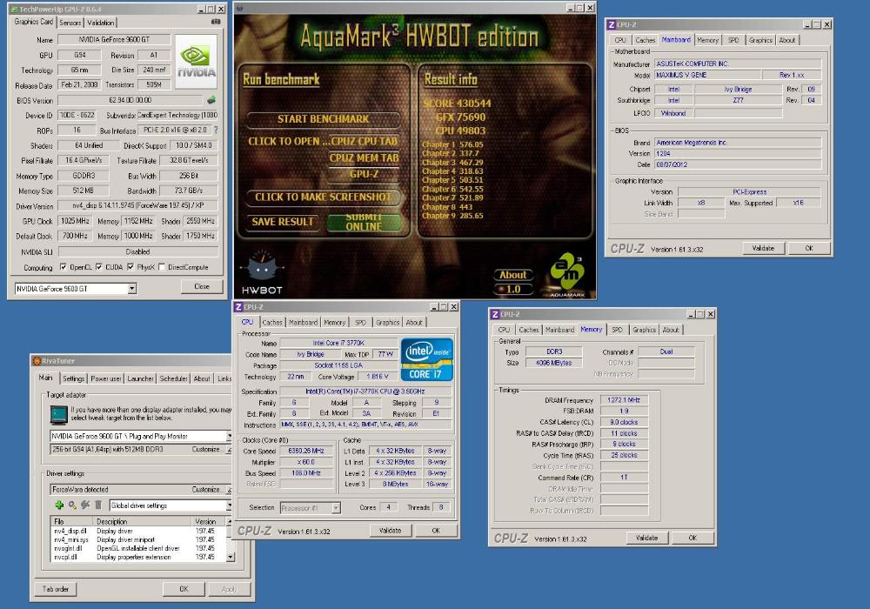Click the GPU-Z title bar icon
Screen dimensions: 870x609
tap(15, 10)
